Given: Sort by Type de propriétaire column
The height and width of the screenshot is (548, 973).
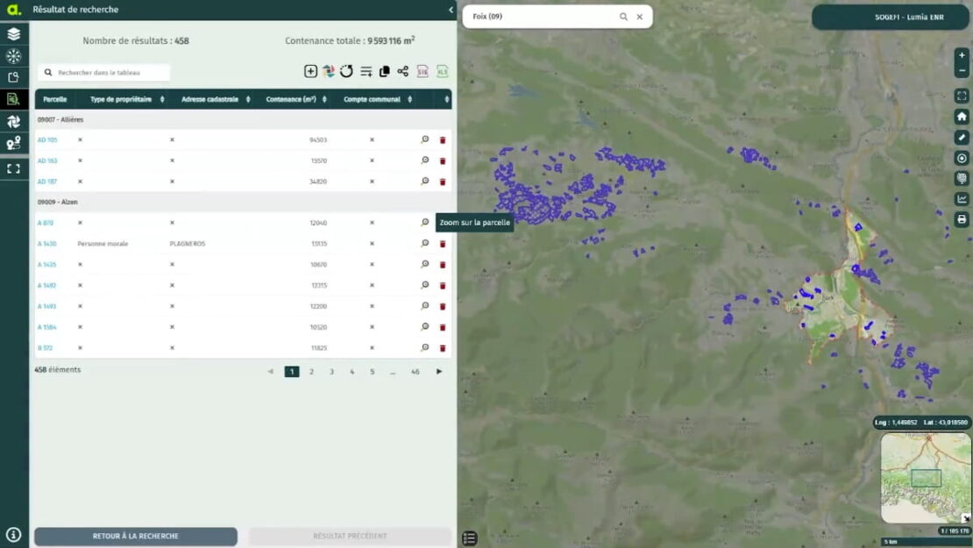Looking at the screenshot, I should (x=161, y=100).
